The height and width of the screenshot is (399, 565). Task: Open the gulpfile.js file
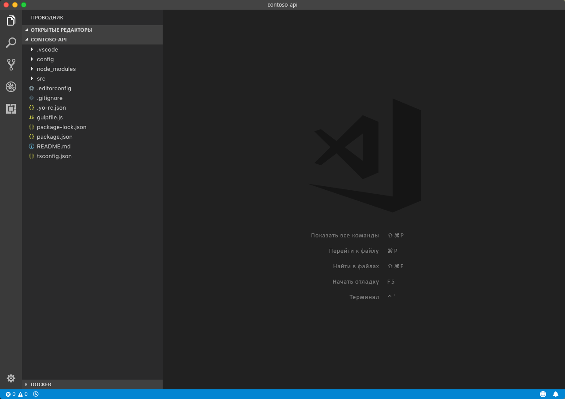click(x=51, y=117)
